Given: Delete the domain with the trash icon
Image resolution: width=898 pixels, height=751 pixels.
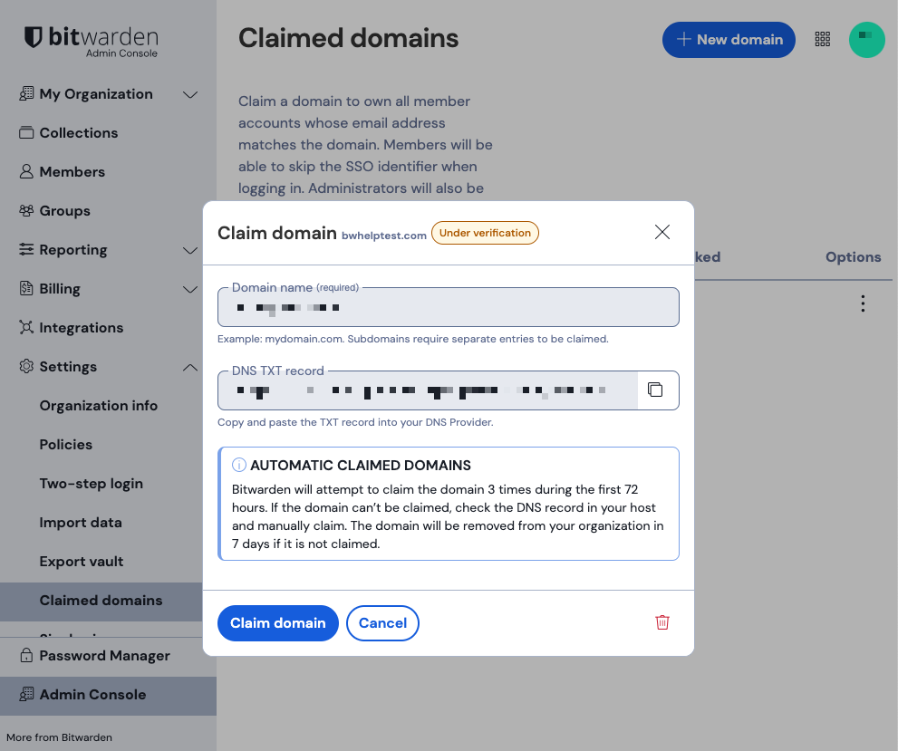Looking at the screenshot, I should (x=662, y=622).
